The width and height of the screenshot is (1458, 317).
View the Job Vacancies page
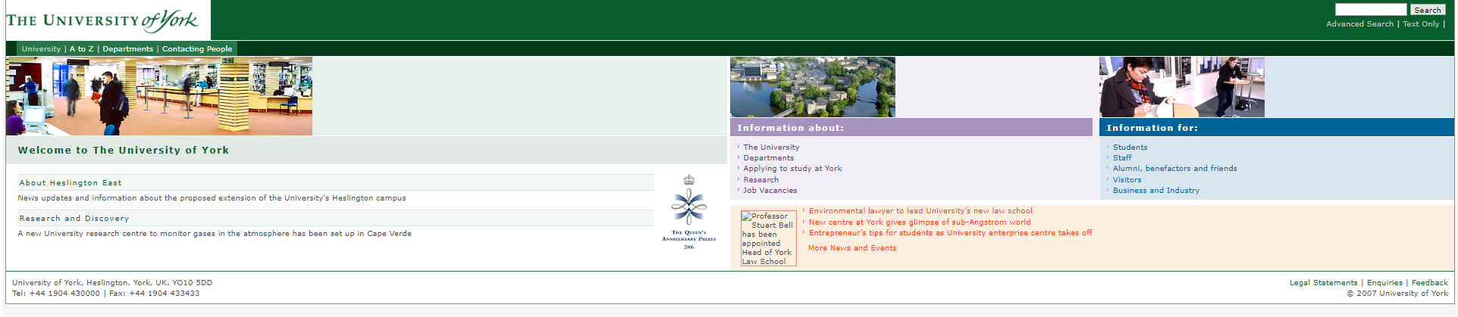pyautogui.click(x=770, y=191)
